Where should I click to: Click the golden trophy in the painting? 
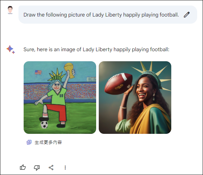click(x=69, y=70)
